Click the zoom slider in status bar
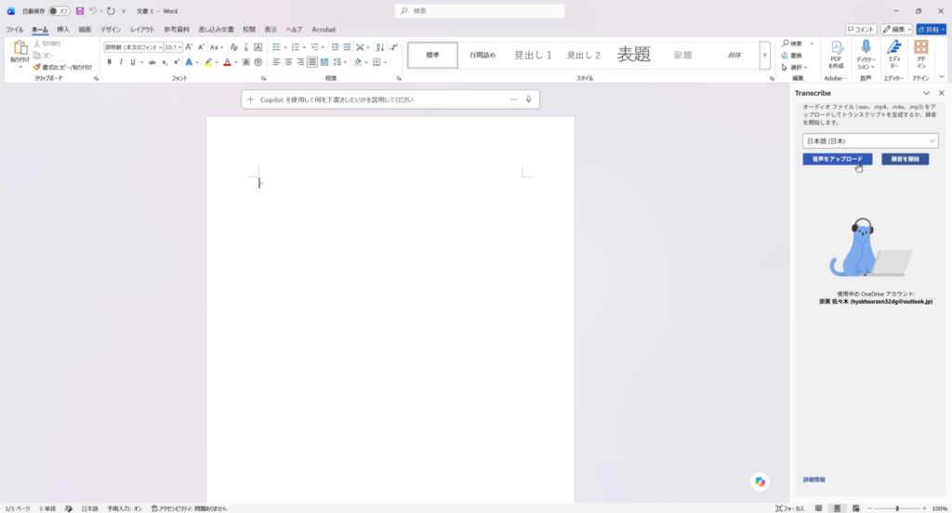This screenshot has height=513, width=952. point(897,508)
